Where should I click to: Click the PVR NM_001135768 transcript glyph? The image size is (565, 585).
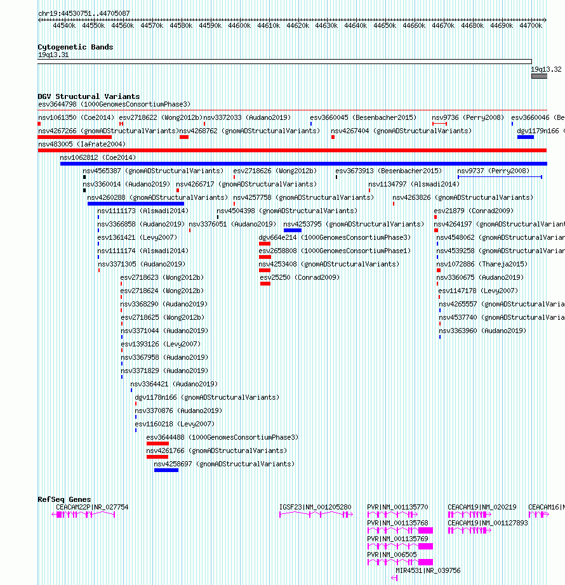point(400,530)
